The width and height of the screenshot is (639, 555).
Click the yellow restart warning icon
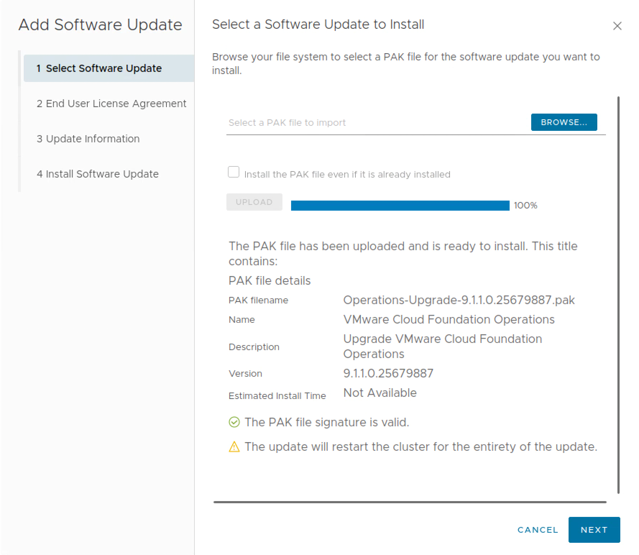tap(234, 447)
